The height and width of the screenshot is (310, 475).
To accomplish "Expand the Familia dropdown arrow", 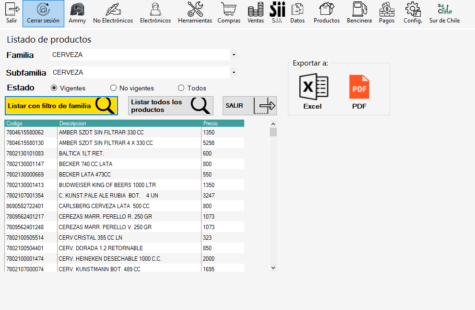I will (x=234, y=55).
